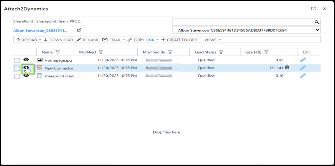The width and height of the screenshot is (335, 166).
Task: Filter the Name column
Action: point(57,52)
